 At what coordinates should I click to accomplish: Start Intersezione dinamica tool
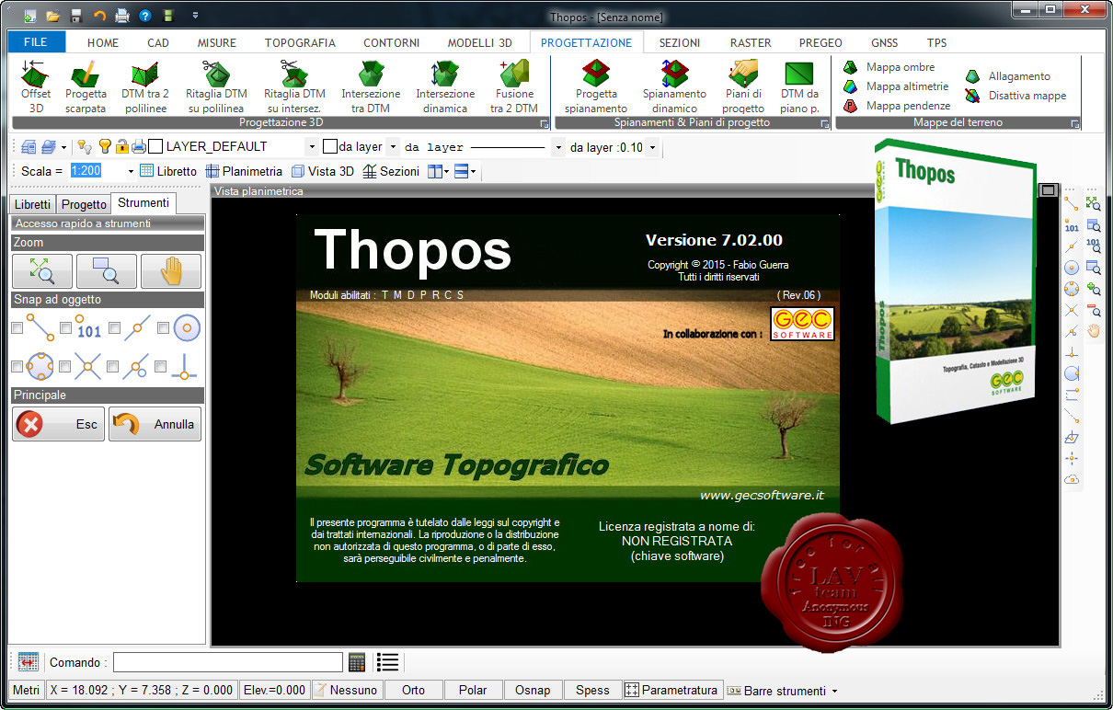(x=445, y=86)
